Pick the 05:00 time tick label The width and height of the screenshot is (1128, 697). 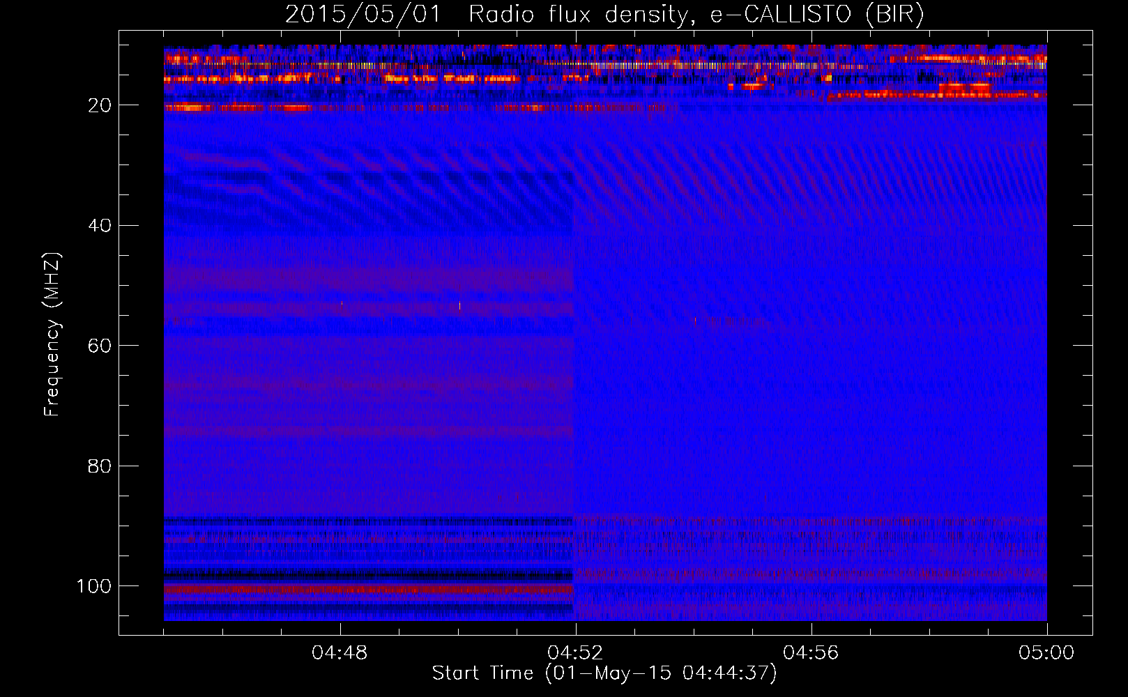point(1047,653)
